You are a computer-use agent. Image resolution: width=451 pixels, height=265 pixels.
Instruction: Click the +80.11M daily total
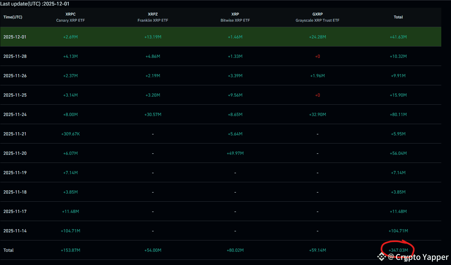click(x=398, y=114)
